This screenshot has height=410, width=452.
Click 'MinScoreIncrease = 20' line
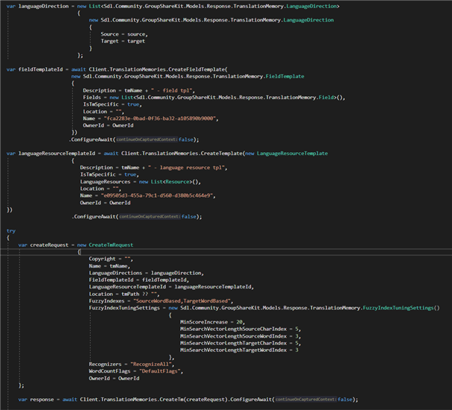[212, 322]
